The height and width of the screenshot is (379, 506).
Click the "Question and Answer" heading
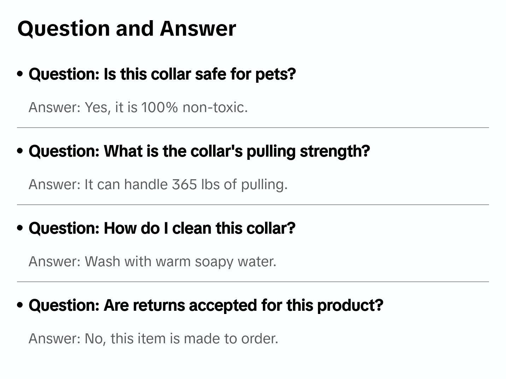126,28
